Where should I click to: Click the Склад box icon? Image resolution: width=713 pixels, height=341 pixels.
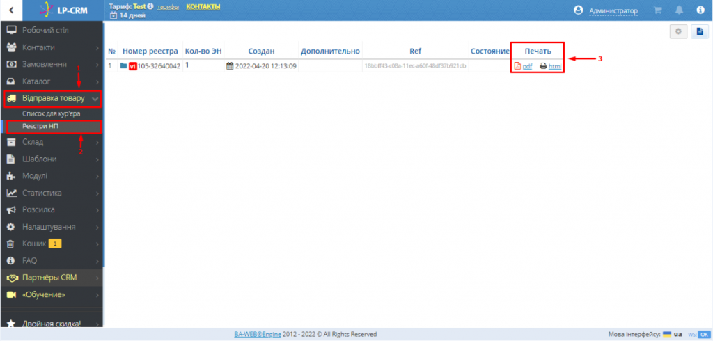12,142
